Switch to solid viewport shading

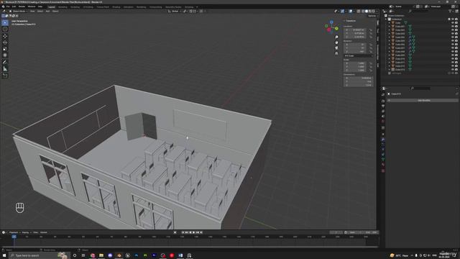(367, 12)
